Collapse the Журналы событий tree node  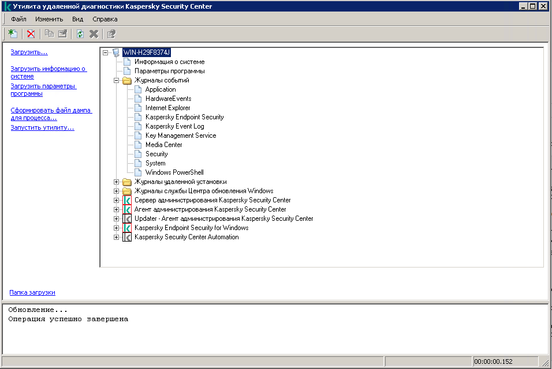(117, 80)
